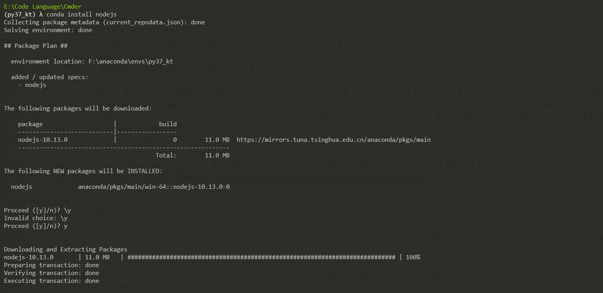Image resolution: width=603 pixels, height=293 pixels.
Task: Click the final 'Proceed ([y]/n)? y' prompt
Action: point(36,226)
